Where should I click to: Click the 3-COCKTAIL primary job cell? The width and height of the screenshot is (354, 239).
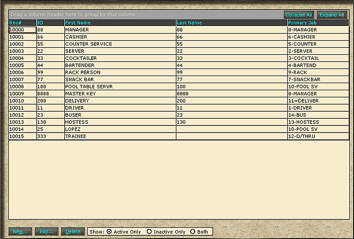[x=319, y=58]
